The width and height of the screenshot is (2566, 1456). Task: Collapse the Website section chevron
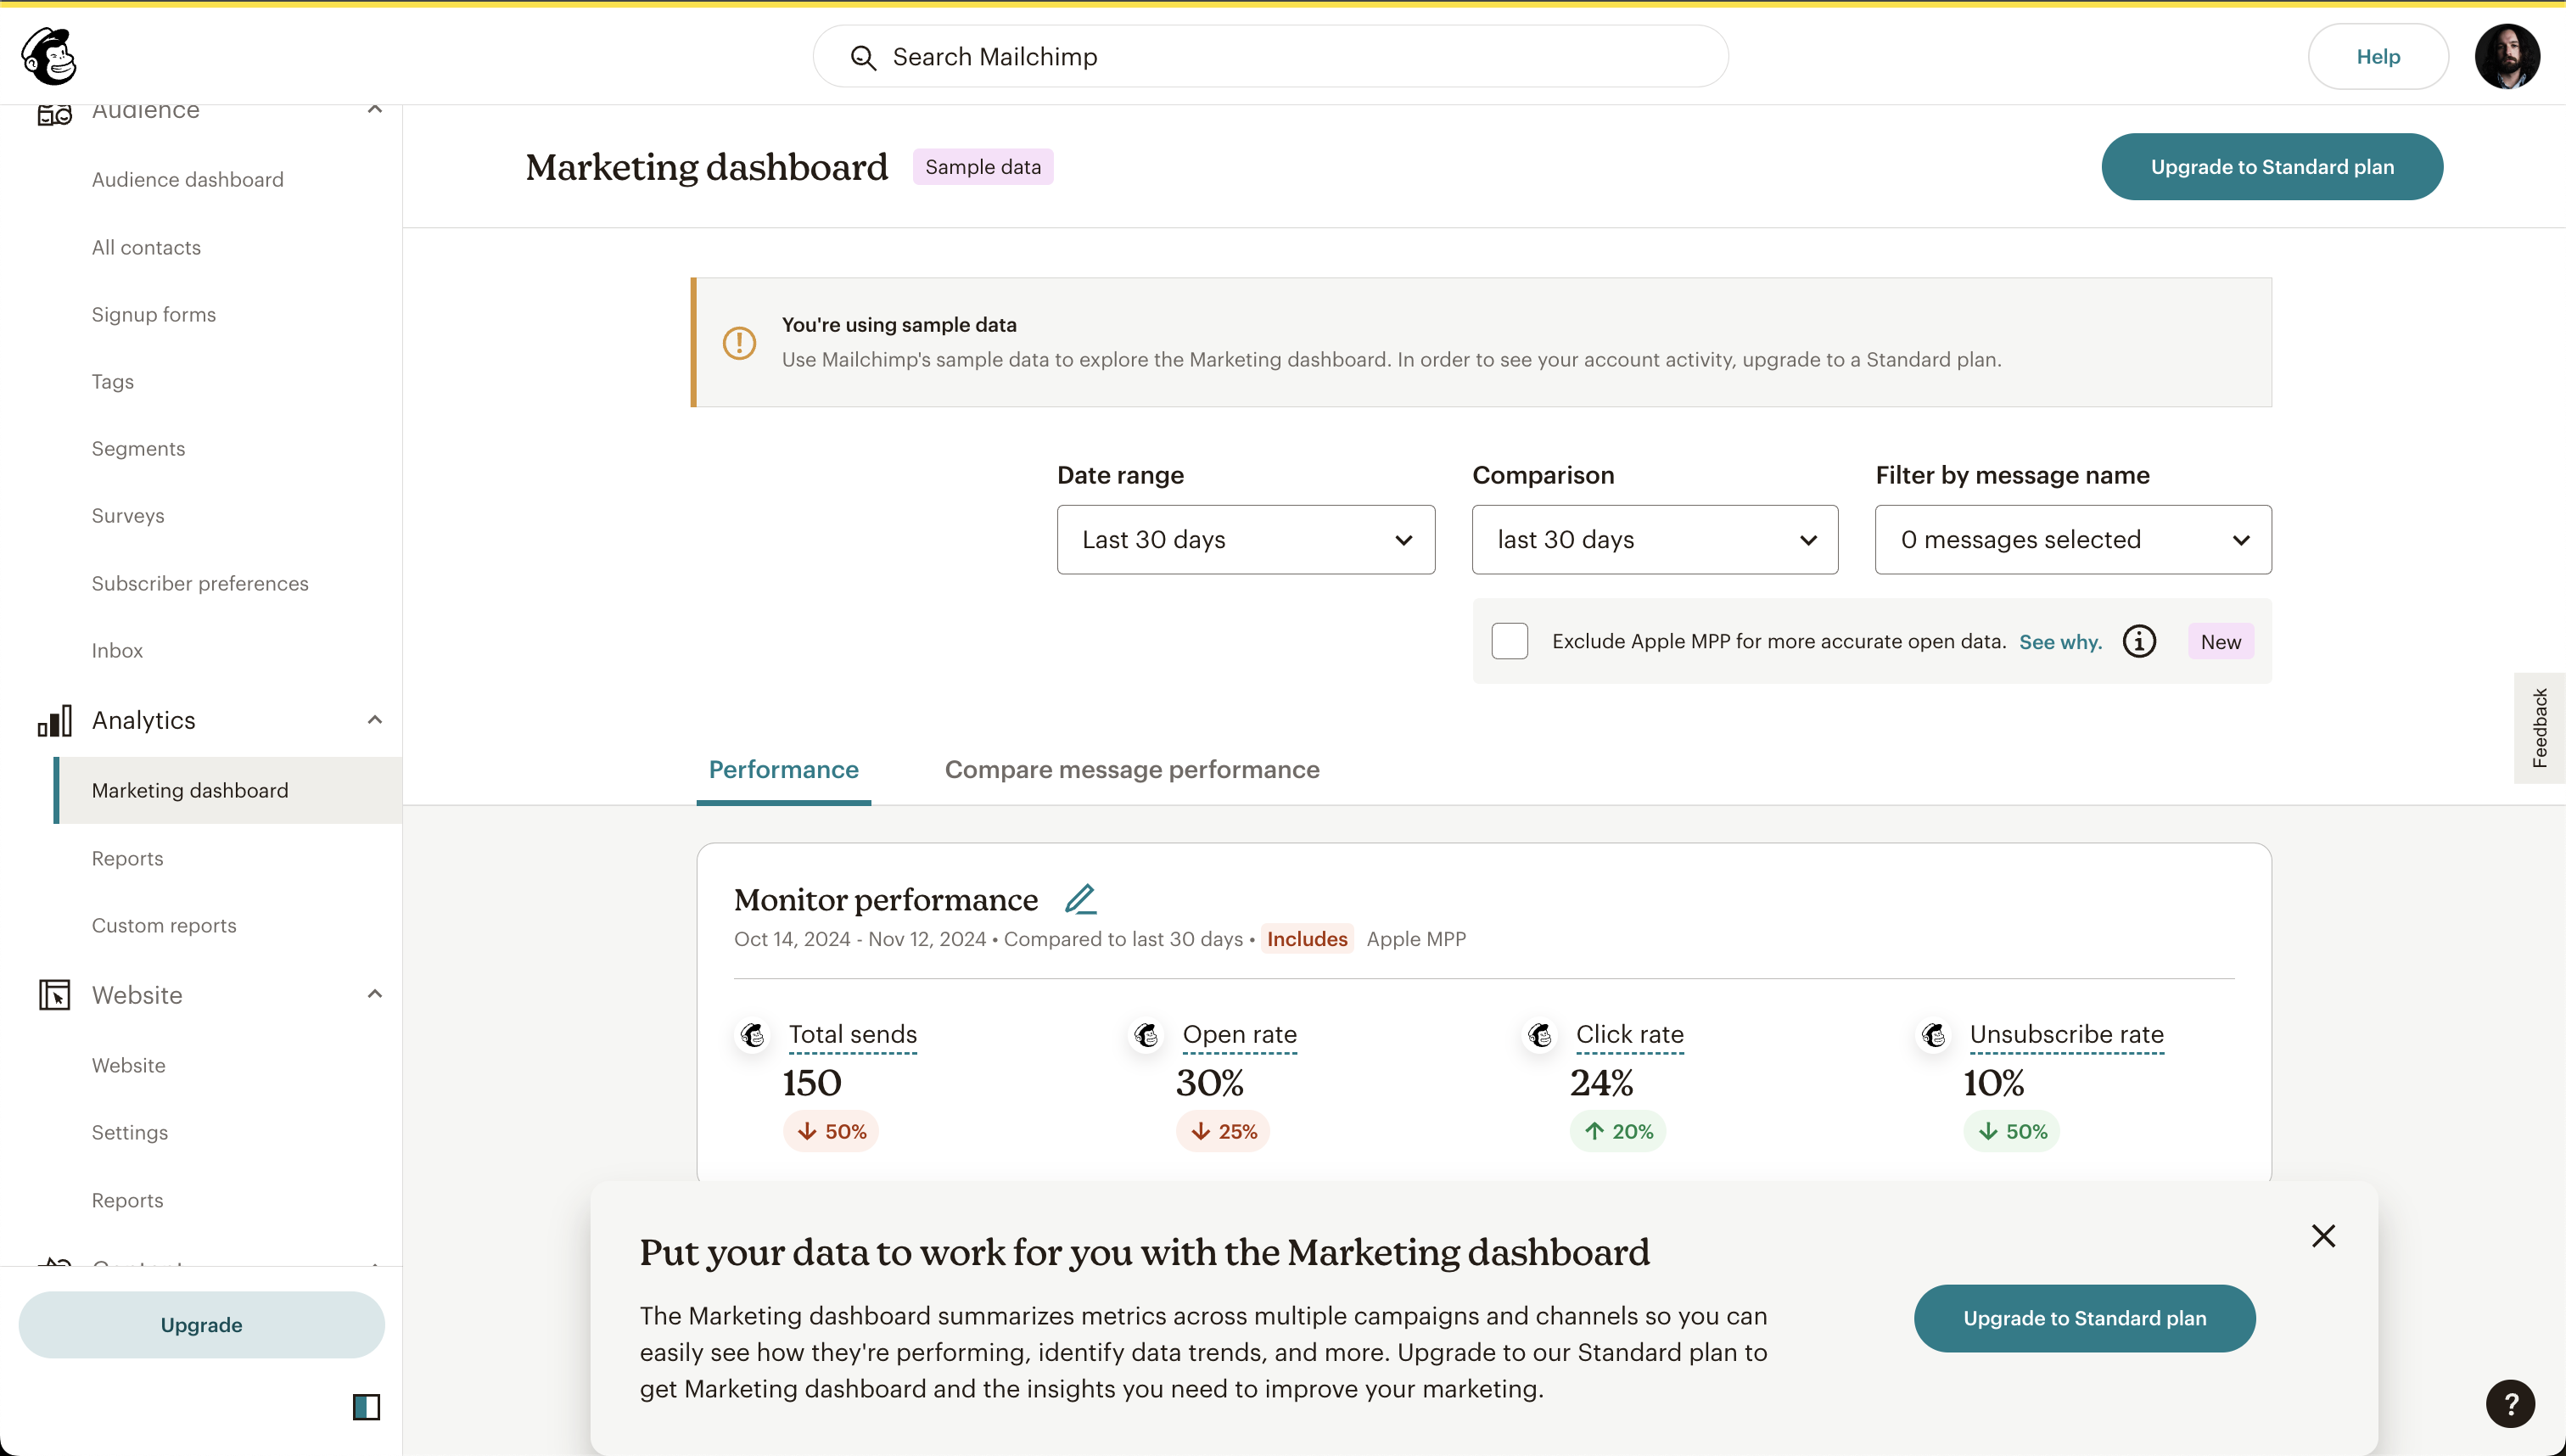(x=375, y=994)
